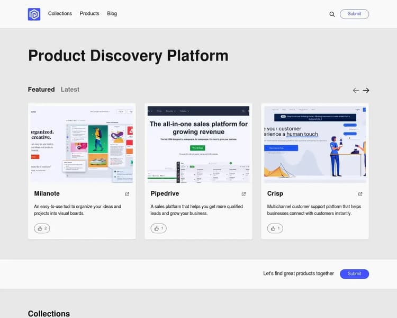Upvote Milanote with thumbs-up button

[x=42, y=228]
